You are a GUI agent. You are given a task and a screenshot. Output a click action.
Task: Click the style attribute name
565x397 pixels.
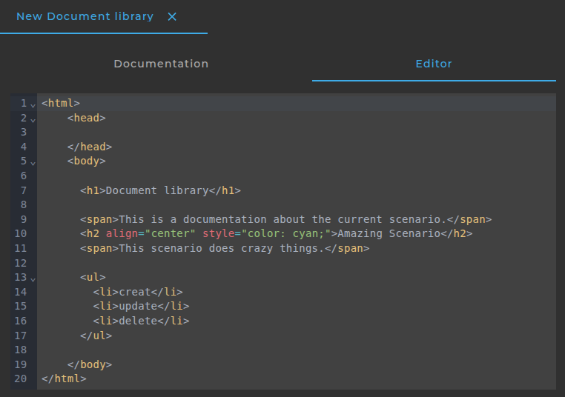click(218, 233)
